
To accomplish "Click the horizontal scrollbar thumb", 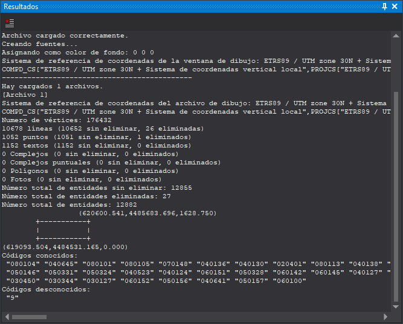I will pos(29,317).
